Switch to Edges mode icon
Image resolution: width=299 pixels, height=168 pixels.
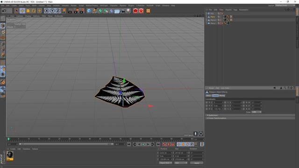3,49
